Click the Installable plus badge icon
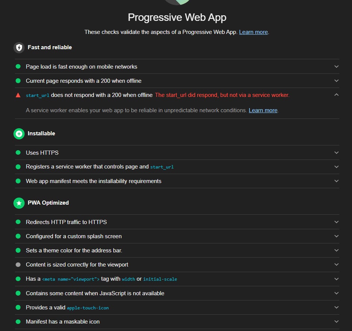The image size is (352, 331). pos(19,134)
